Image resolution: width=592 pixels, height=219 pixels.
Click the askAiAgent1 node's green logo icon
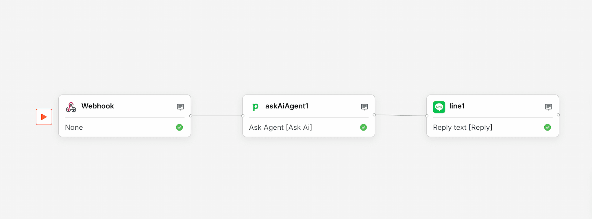coord(255,107)
